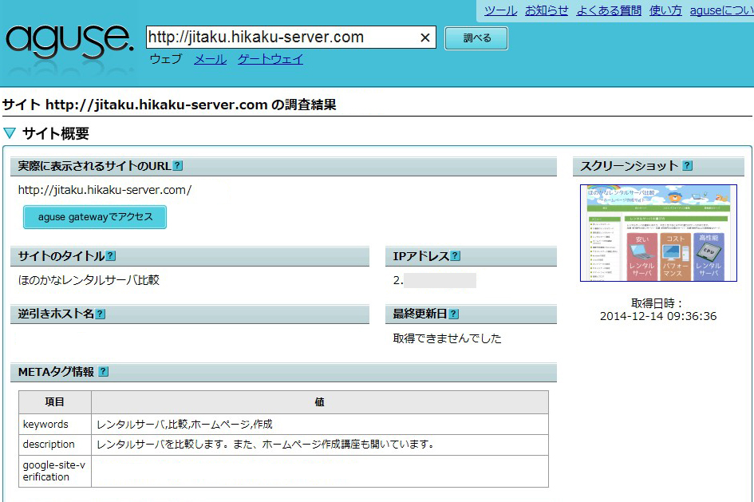The height and width of the screenshot is (502, 754).
Task: Go to aguse home via the logo
Action: [70, 40]
